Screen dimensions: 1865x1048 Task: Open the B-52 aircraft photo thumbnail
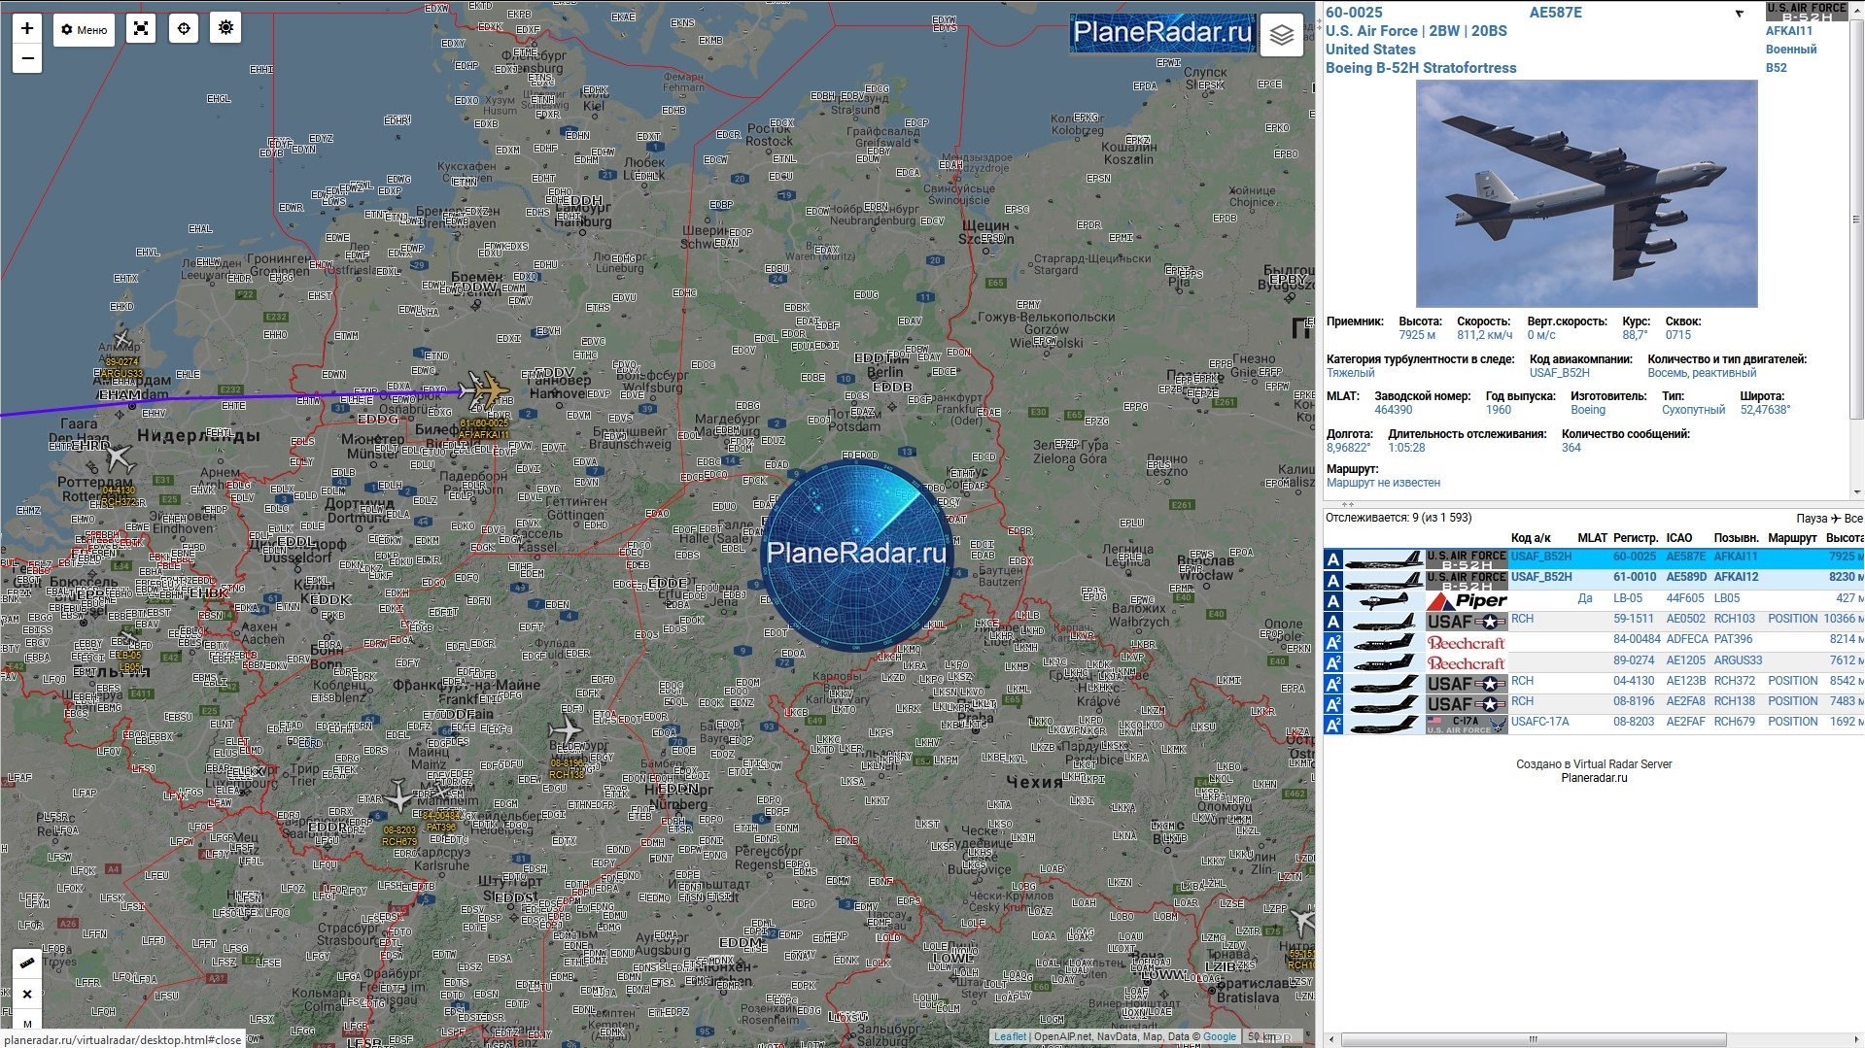(x=1586, y=193)
